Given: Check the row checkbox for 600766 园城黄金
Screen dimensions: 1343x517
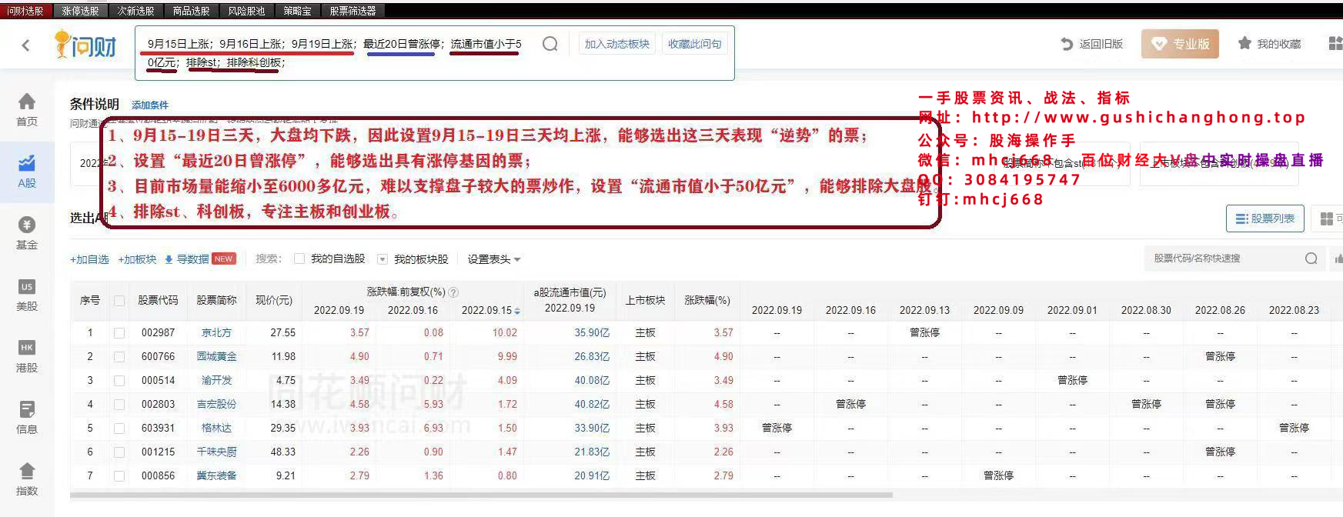Looking at the screenshot, I should coord(119,357).
